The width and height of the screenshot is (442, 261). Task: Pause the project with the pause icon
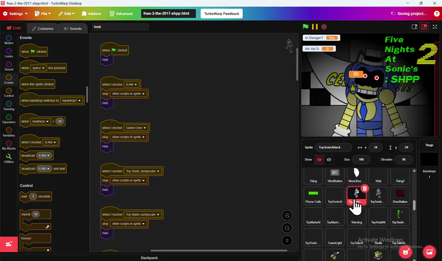click(315, 27)
